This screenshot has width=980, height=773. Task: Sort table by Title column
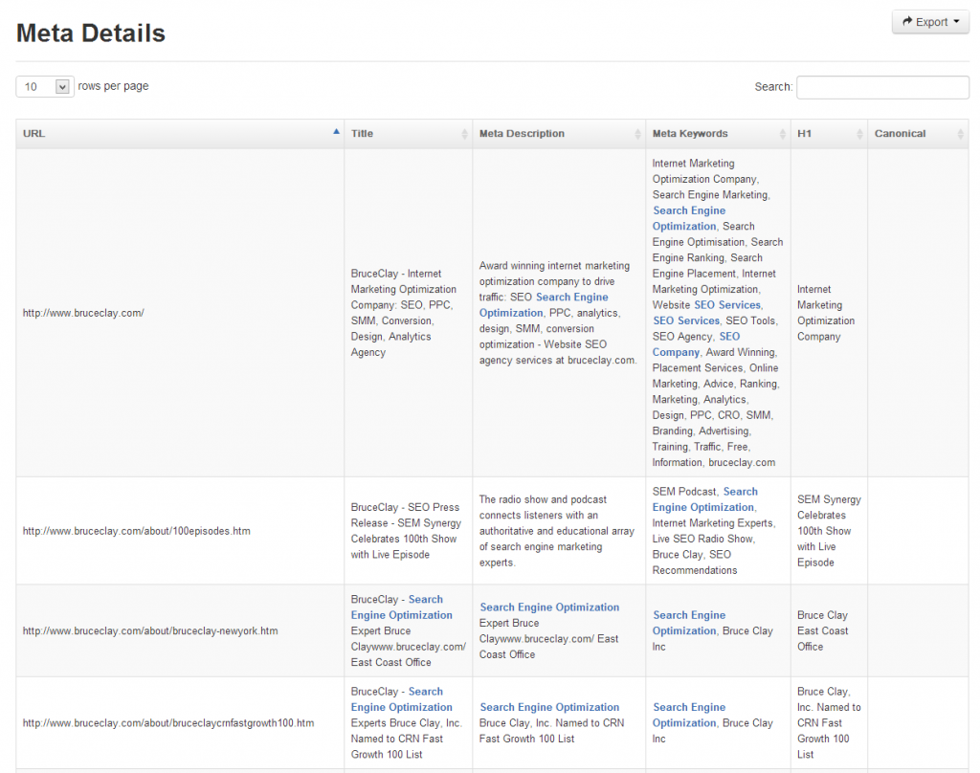(408, 134)
